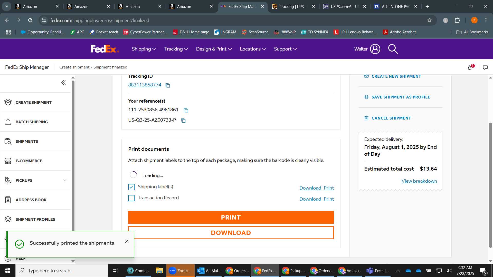Open Task View on the taskbar

(x=116, y=271)
